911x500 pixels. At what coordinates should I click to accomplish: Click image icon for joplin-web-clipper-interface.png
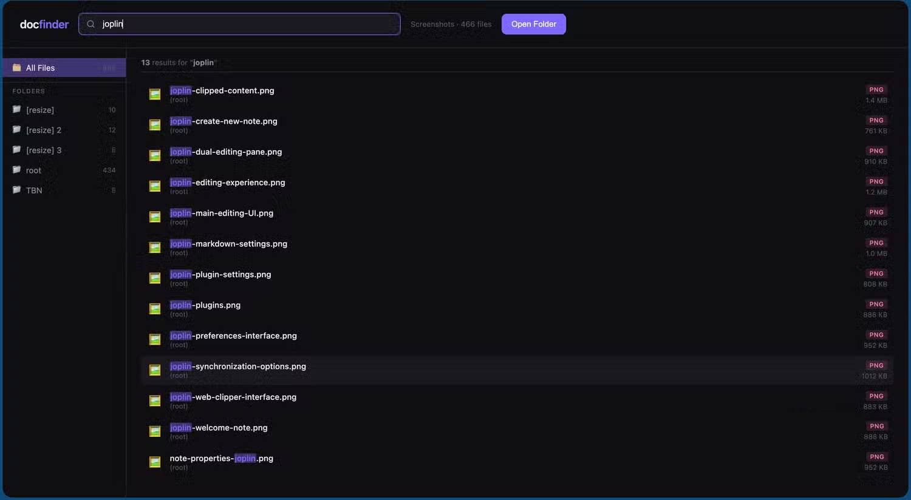pyautogui.click(x=155, y=400)
